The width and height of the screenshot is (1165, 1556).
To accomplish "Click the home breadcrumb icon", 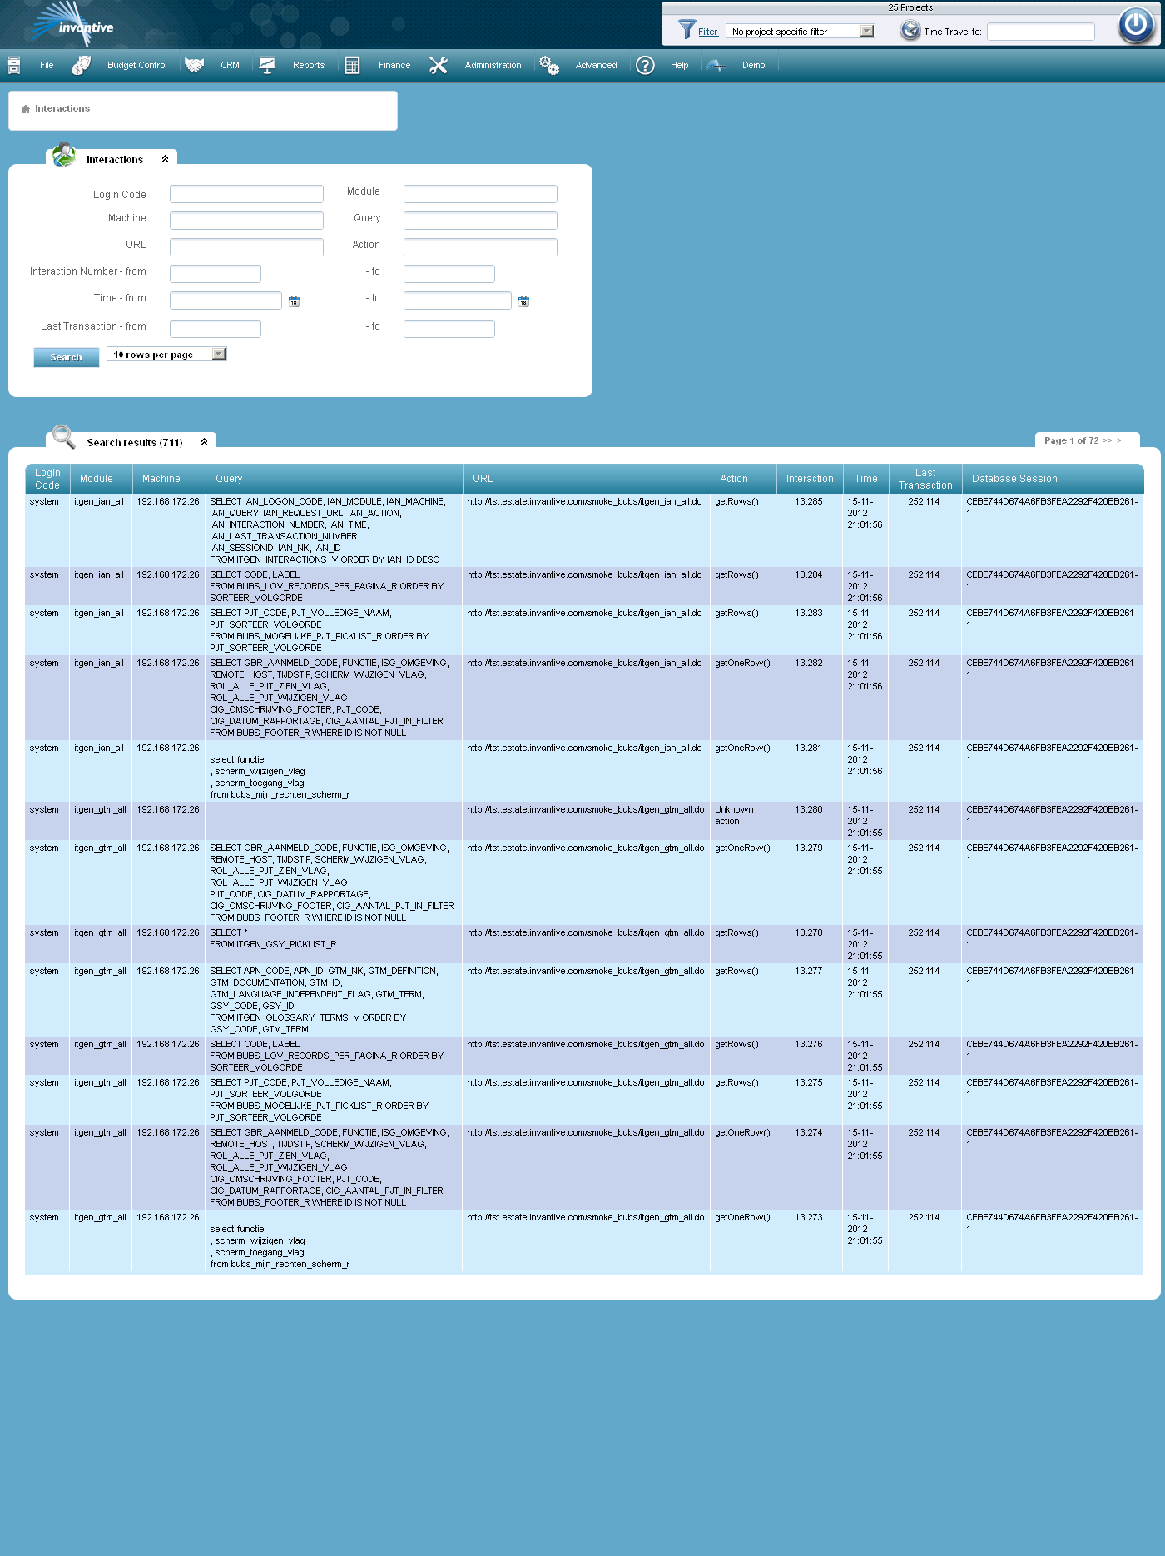I will [26, 109].
